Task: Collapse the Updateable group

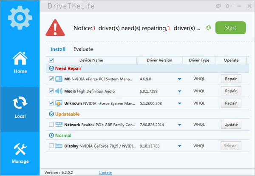Action: coord(51,114)
